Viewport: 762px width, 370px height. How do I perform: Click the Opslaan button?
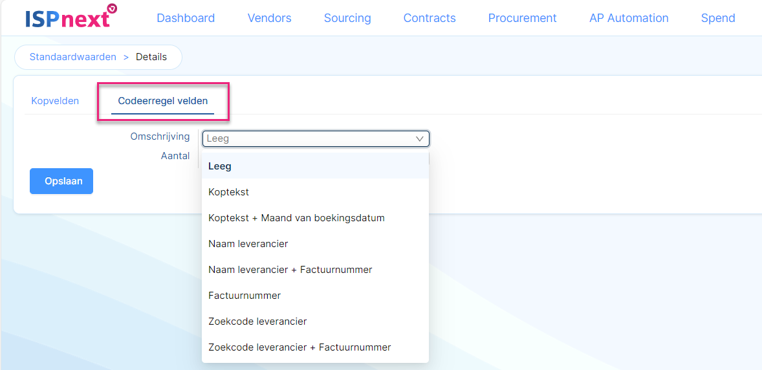click(x=61, y=181)
